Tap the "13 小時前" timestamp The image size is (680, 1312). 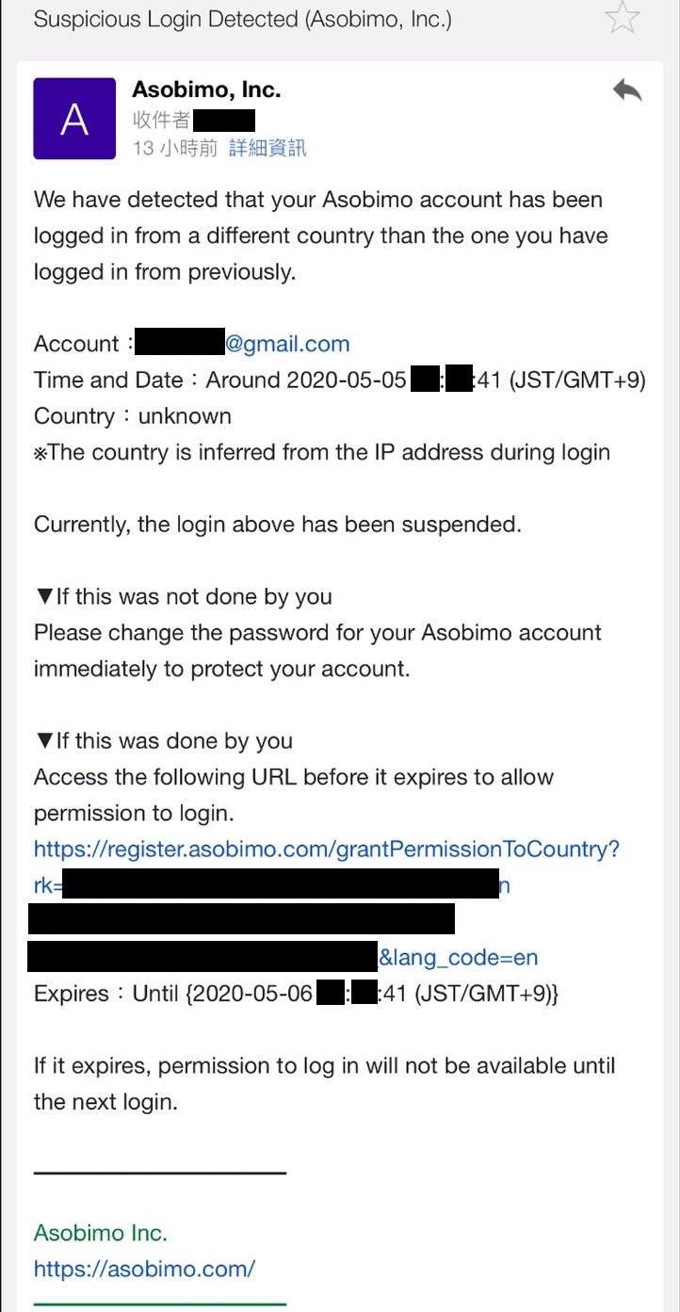pyautogui.click(x=175, y=148)
